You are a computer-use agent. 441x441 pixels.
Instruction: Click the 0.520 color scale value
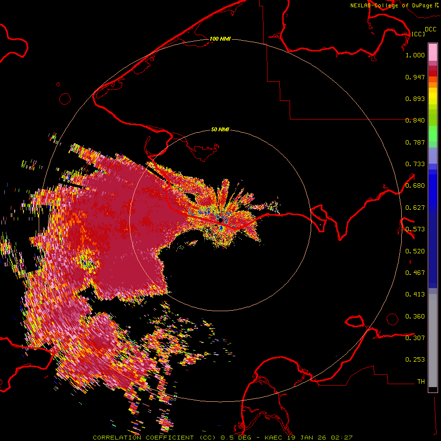point(415,251)
